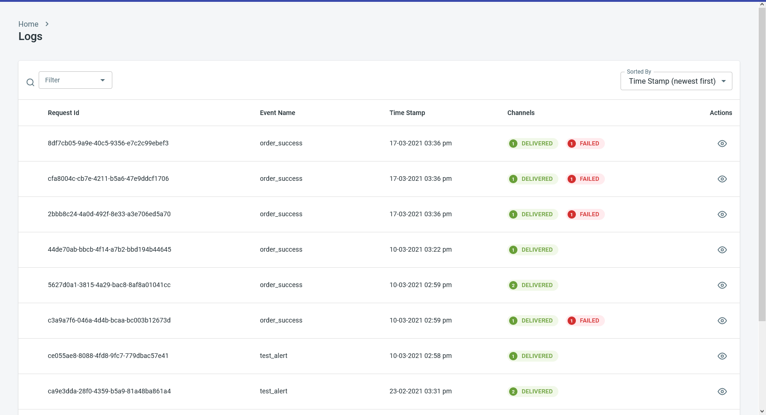Select request id 5627d0a1-3815-4a29-bac8-8af8a01041cc

tap(109, 285)
